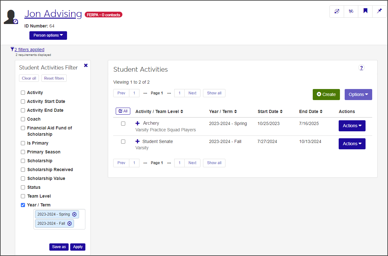Image resolution: width=388 pixels, height=256 pixels.
Task: Select the Archery row checkbox
Action: [x=123, y=123]
